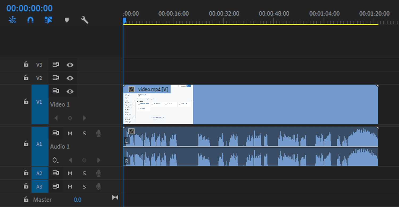The height and width of the screenshot is (207, 399).
Task: Enable Linked Selection in the timeline
Action: point(13,20)
